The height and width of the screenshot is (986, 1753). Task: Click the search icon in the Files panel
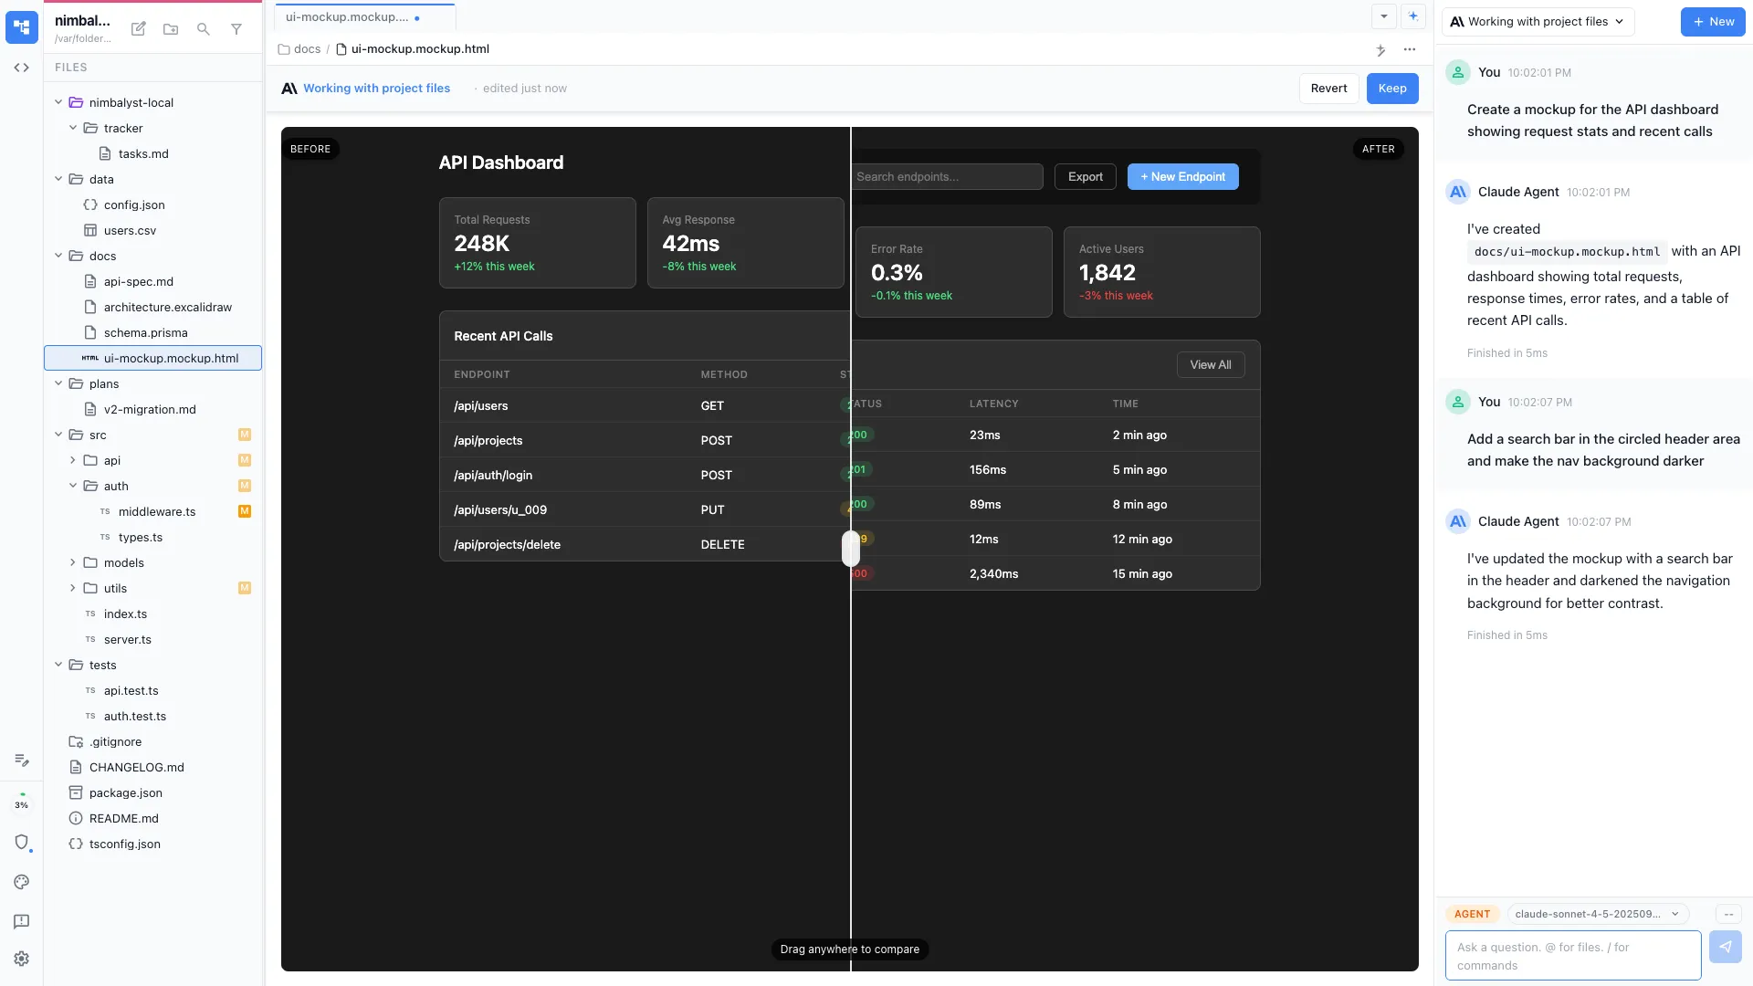click(203, 28)
